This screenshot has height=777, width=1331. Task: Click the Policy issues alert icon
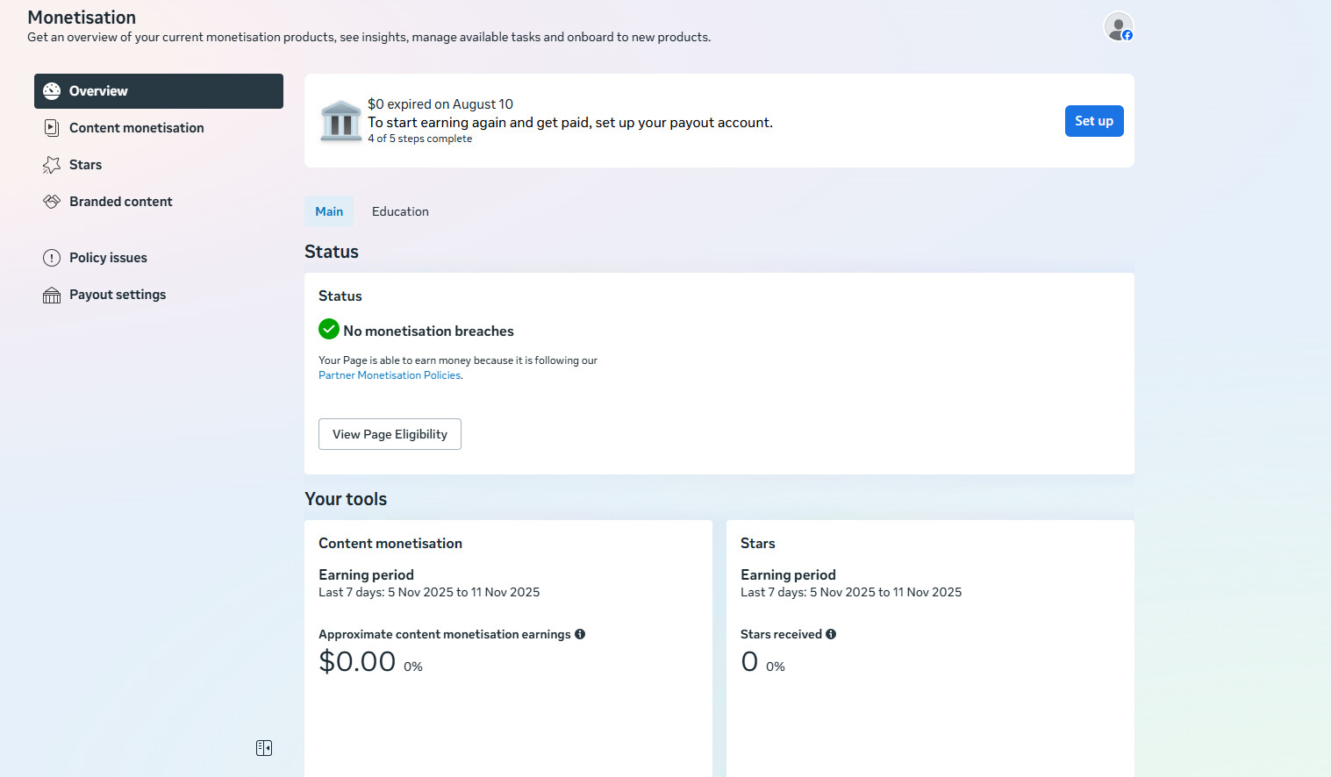click(x=52, y=258)
